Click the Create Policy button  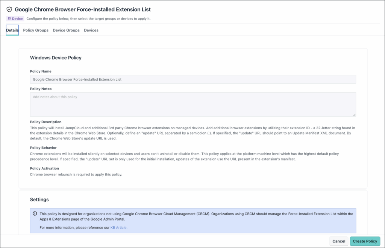pos(365,241)
